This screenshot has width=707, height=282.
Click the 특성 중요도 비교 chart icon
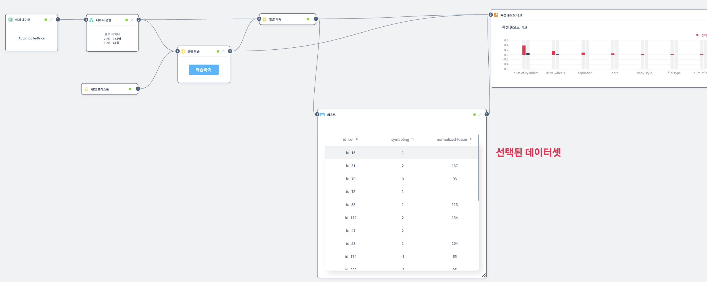click(x=496, y=15)
